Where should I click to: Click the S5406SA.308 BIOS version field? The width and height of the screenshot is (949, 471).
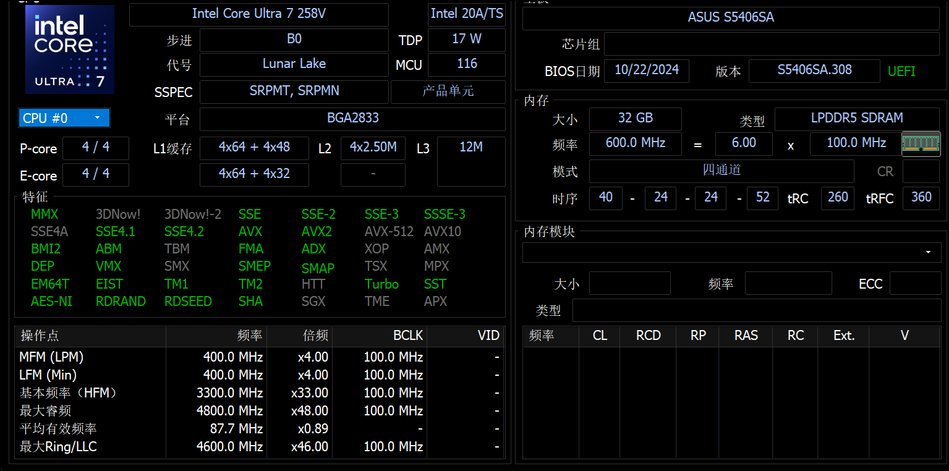point(814,70)
